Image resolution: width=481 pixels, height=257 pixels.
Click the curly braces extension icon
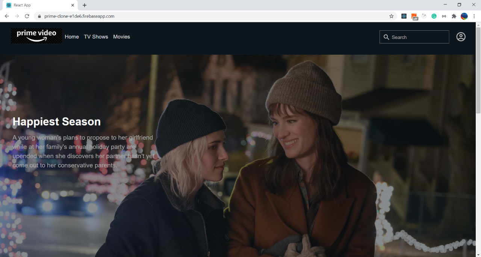pyautogui.click(x=444, y=16)
